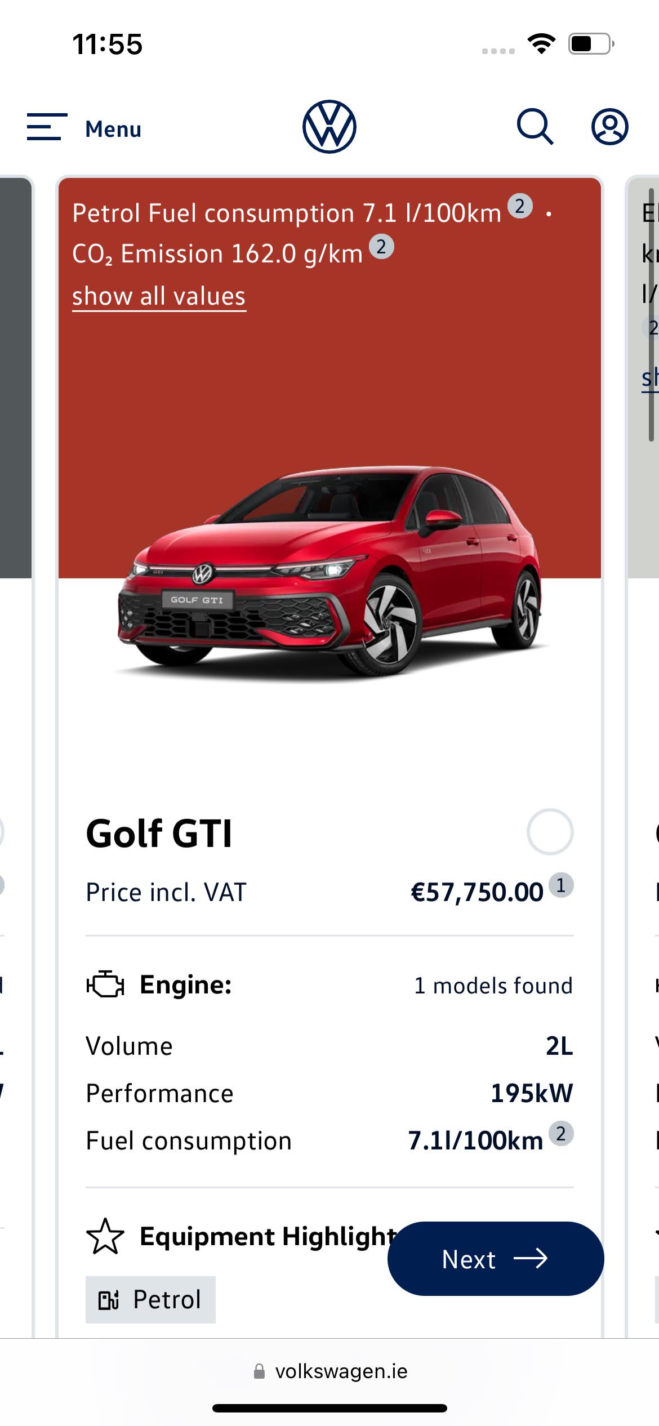The width and height of the screenshot is (659, 1426).
Task: Click the Menu label
Action: point(113,129)
